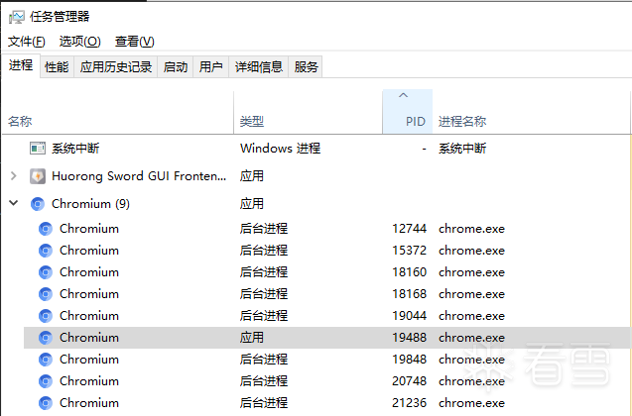
Task: Click chrome.exe name for PID 18168
Action: pyautogui.click(x=471, y=294)
